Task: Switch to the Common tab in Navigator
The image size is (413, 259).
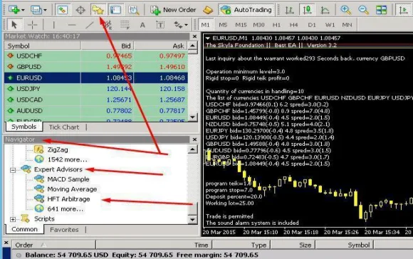Action: click(24, 230)
